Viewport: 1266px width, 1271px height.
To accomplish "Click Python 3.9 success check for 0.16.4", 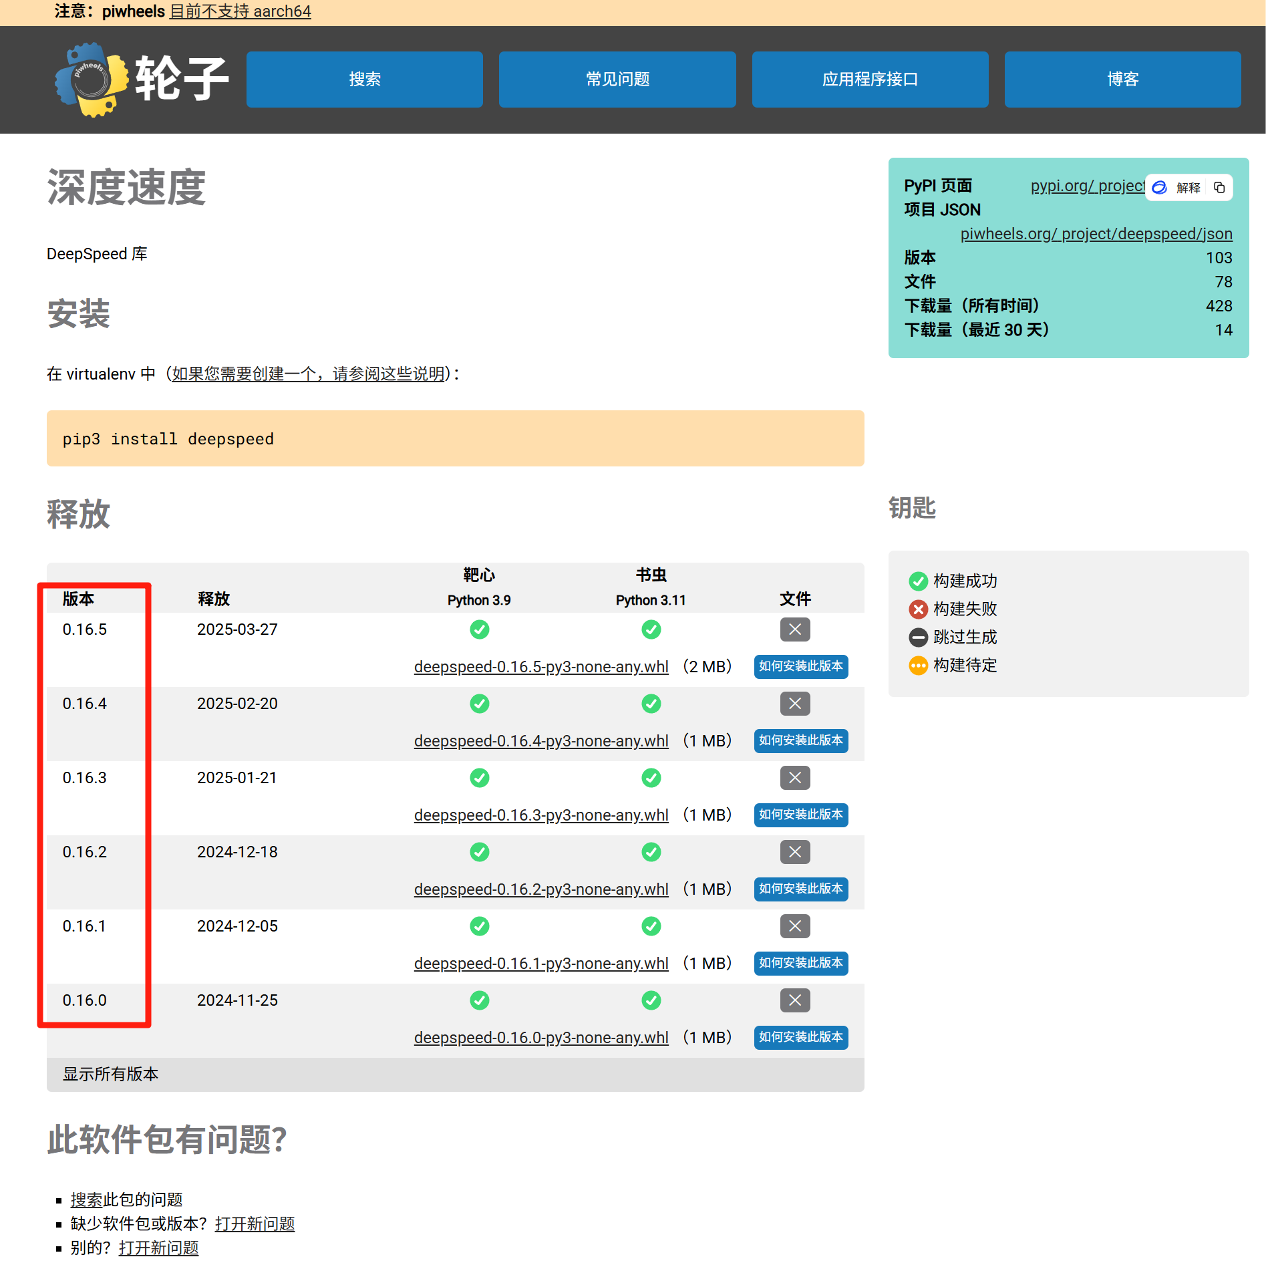I will coord(480,704).
